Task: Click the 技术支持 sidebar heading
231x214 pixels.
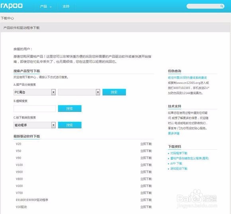Action: click(174, 106)
